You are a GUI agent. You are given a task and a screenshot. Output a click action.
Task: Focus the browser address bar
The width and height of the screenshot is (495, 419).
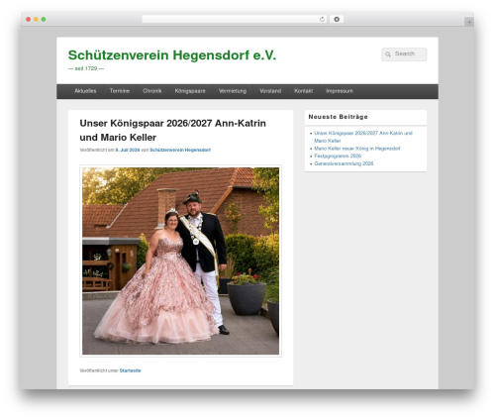tap(234, 19)
